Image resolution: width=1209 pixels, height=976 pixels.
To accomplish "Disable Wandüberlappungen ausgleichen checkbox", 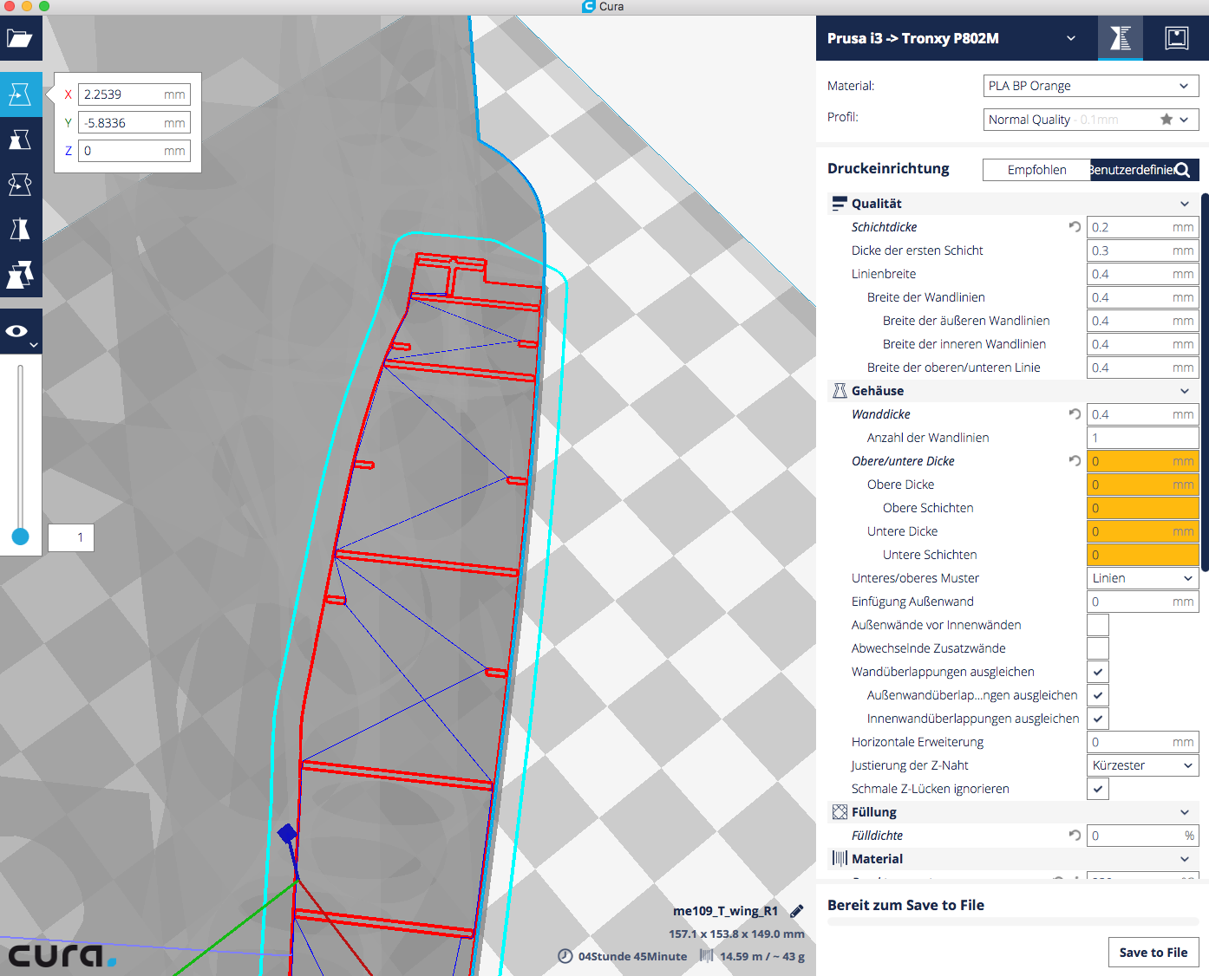I will click(x=1098, y=672).
